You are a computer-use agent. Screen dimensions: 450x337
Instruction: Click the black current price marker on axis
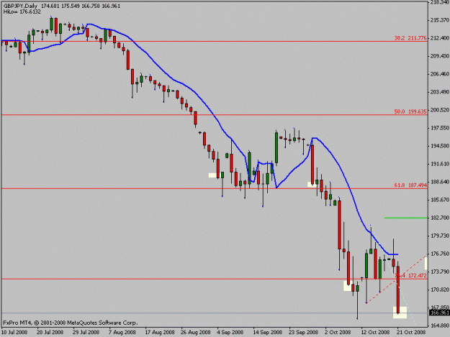(x=439, y=313)
